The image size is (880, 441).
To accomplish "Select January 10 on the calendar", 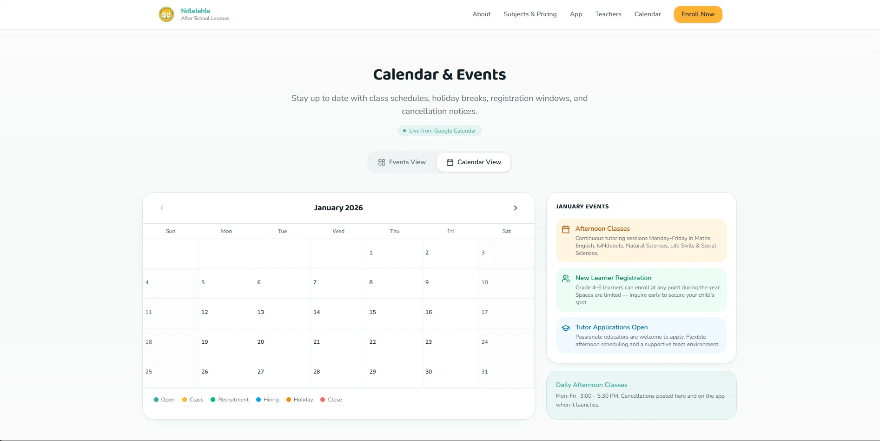I will pos(506,284).
